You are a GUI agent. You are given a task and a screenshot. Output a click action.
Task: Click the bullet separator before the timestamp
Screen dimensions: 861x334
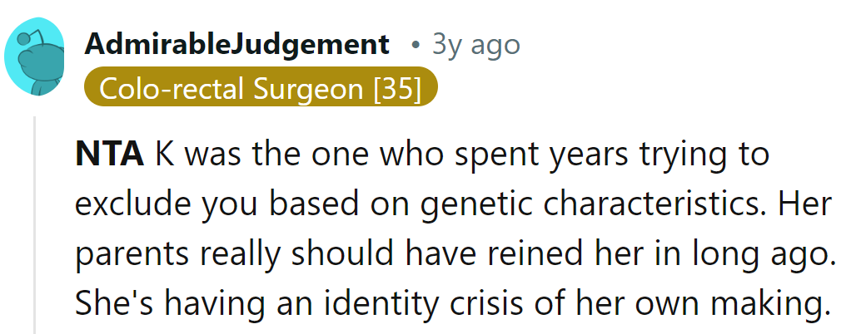pos(415,45)
